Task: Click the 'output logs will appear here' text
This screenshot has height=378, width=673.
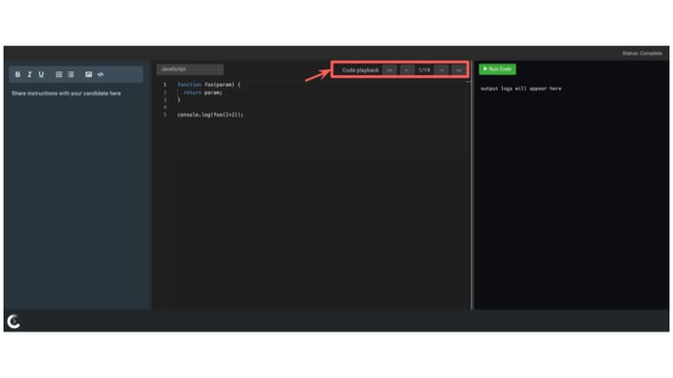Action: point(520,89)
